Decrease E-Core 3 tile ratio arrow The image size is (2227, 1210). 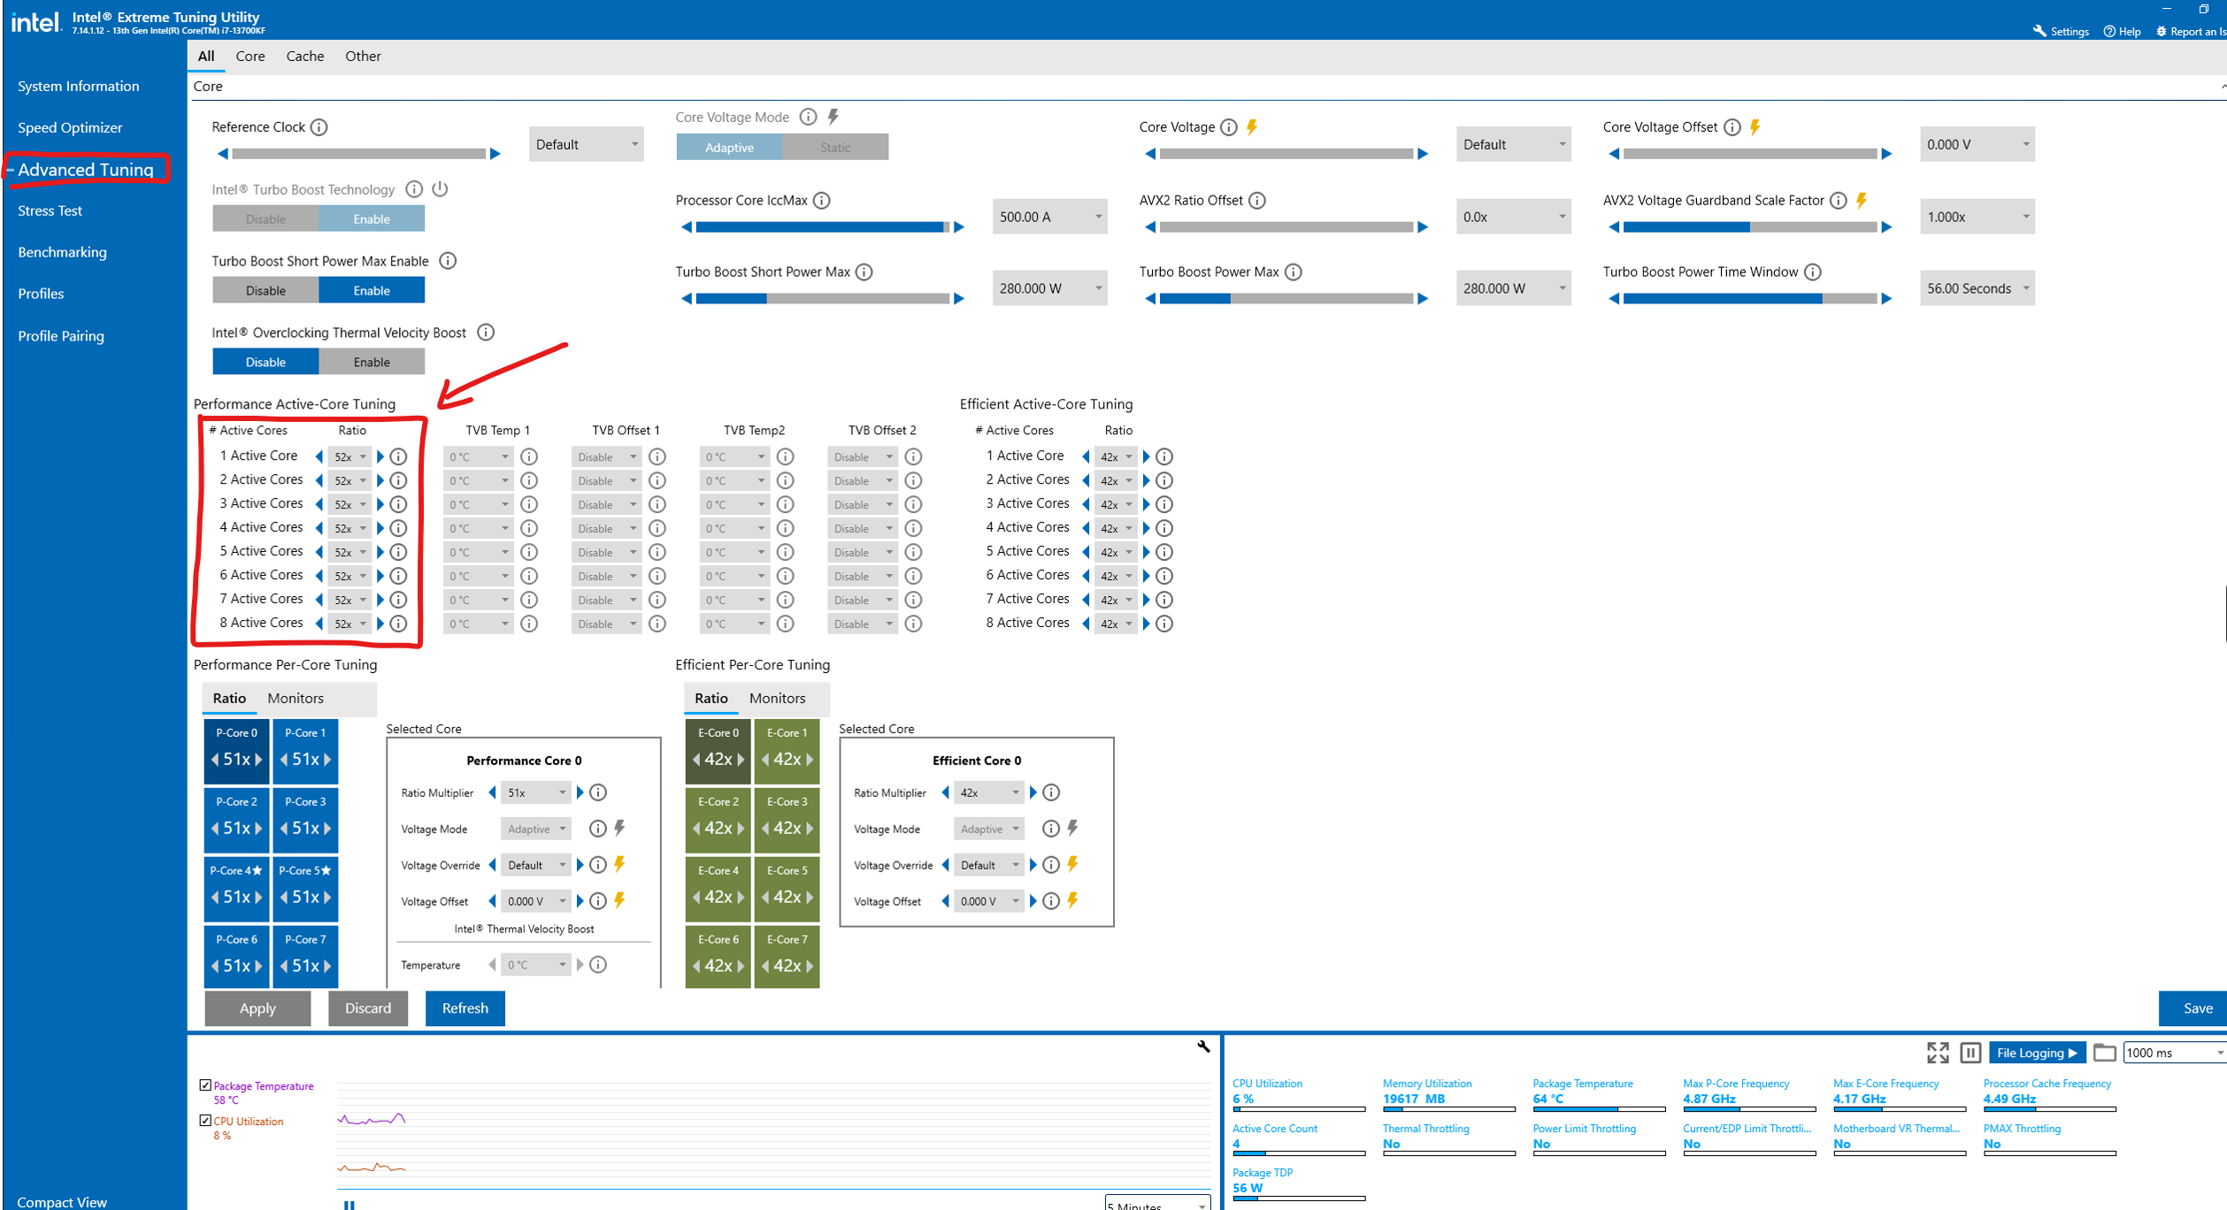pos(765,829)
